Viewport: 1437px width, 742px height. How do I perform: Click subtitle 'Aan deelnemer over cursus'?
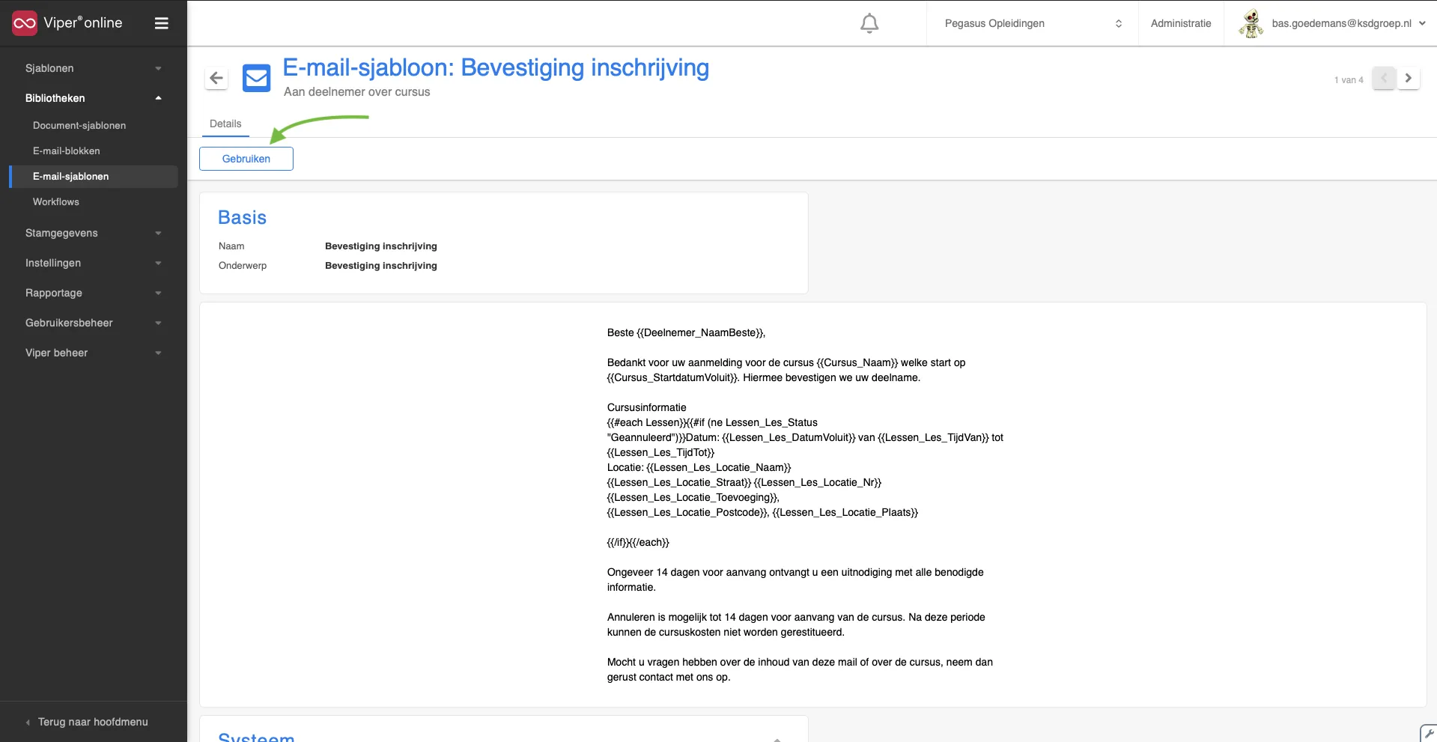tap(357, 91)
